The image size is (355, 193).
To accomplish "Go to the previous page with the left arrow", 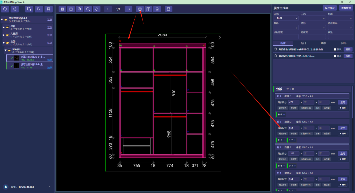I will pos(108,9).
